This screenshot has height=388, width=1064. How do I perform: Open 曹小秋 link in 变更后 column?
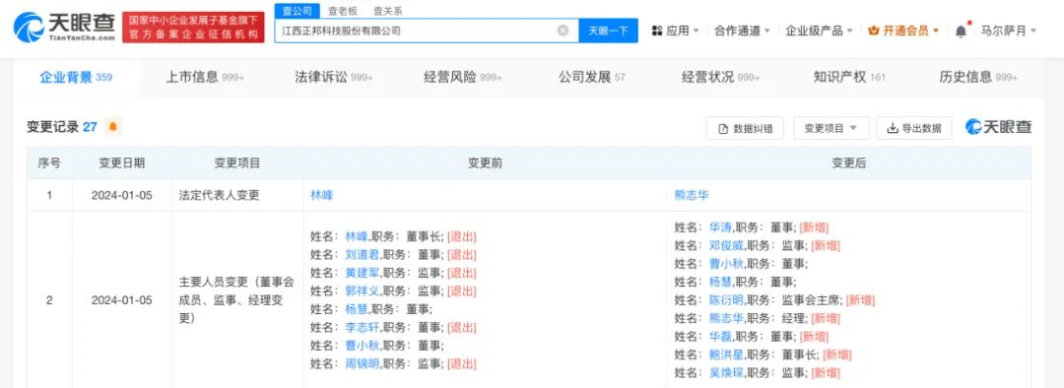coord(726,264)
